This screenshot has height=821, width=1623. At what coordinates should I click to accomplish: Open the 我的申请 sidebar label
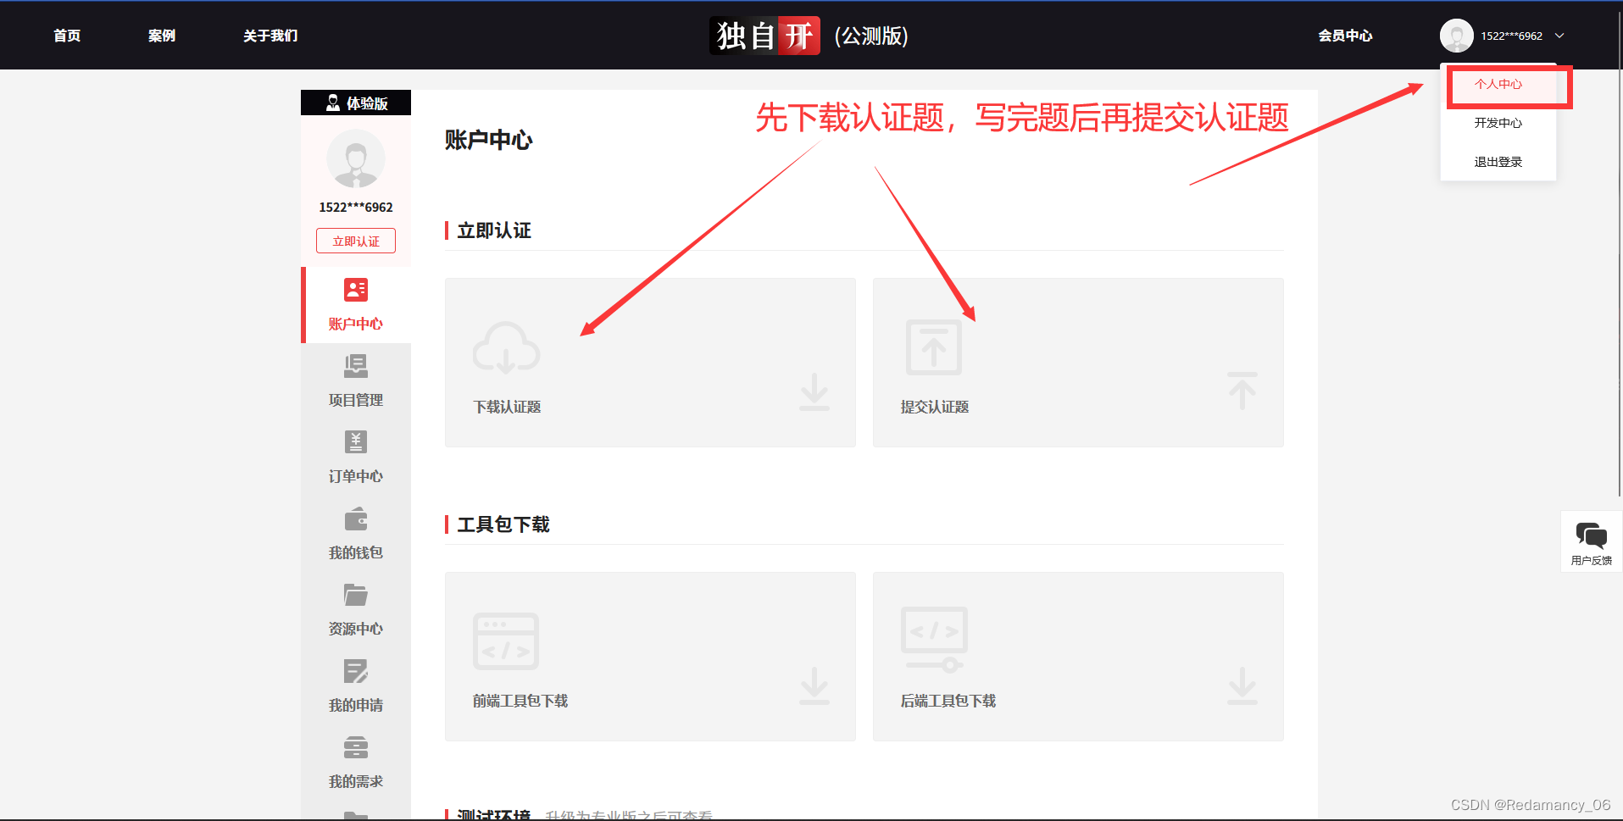coord(356,705)
